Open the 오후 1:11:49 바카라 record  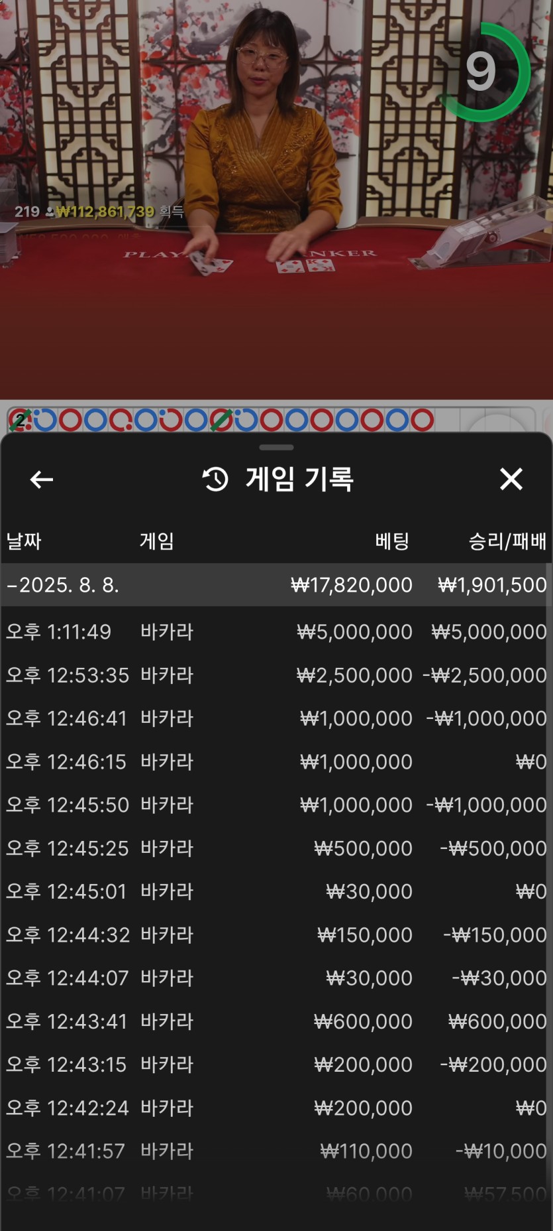click(x=276, y=631)
